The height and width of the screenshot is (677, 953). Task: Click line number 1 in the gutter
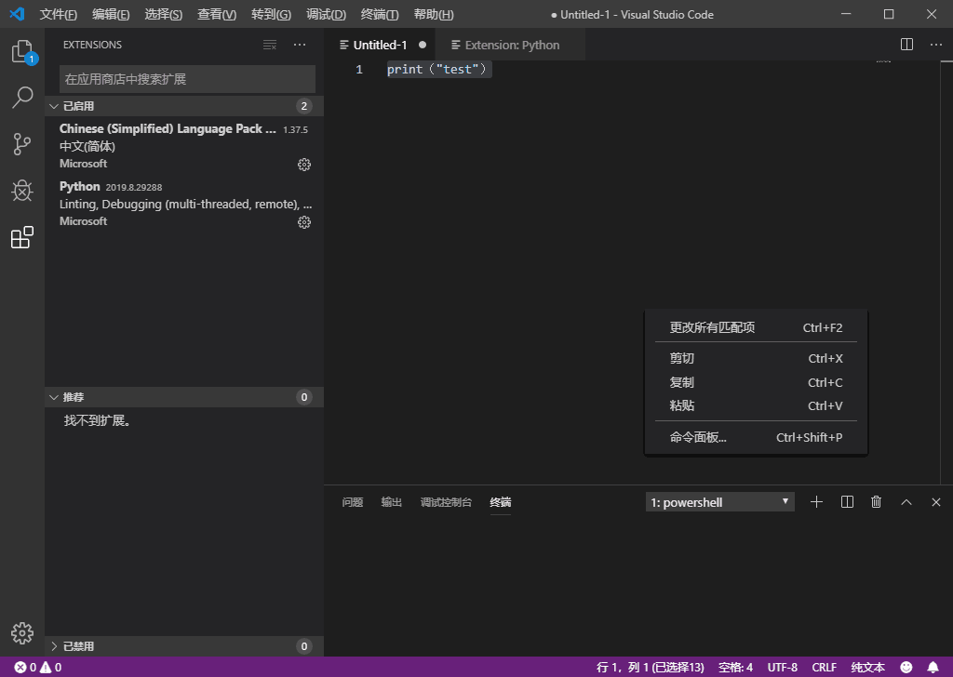359,70
